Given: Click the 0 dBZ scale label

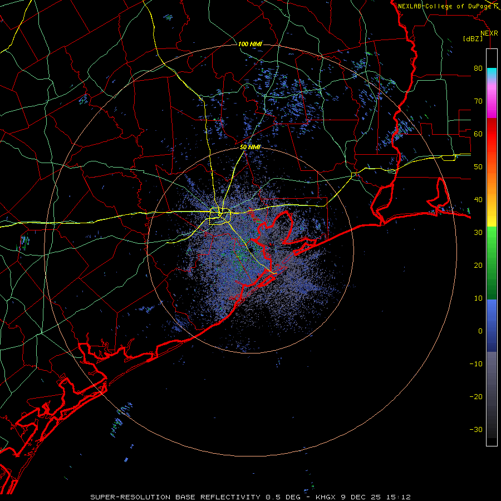Looking at the screenshot, I should (480, 331).
